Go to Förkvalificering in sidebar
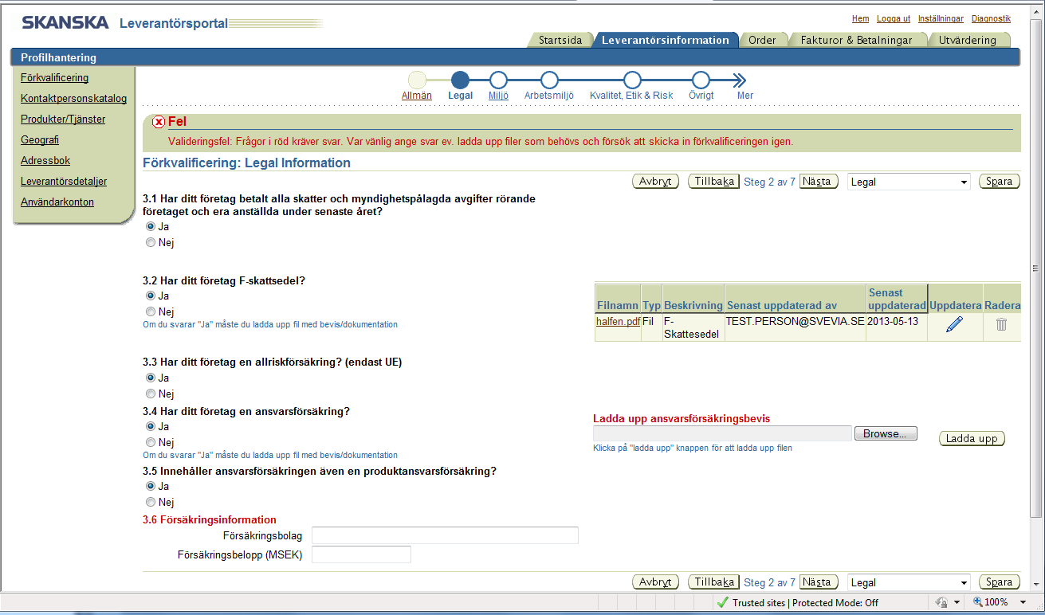1045x615 pixels. tap(54, 78)
